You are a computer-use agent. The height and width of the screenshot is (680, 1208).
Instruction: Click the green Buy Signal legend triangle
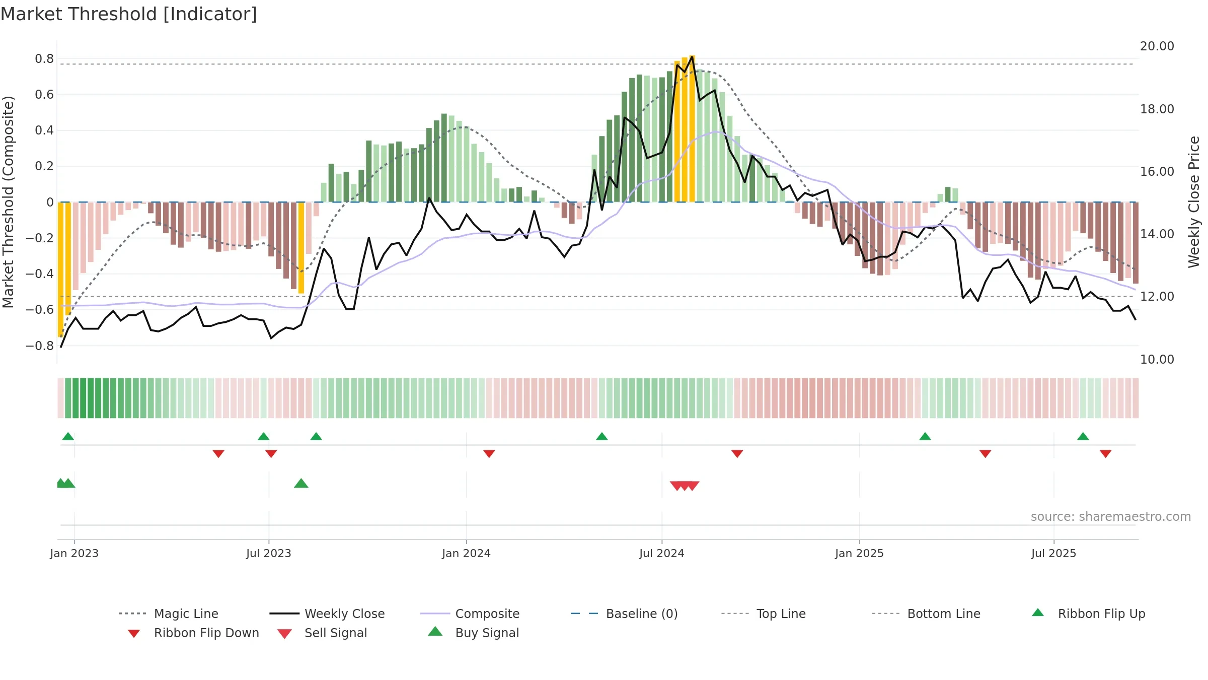click(x=435, y=631)
